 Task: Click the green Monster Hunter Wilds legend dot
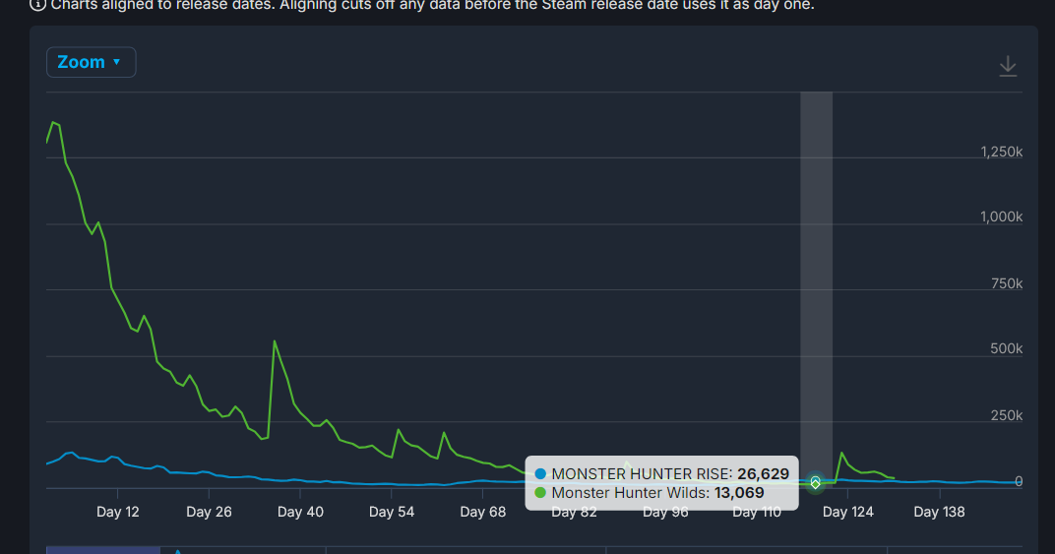coord(540,493)
